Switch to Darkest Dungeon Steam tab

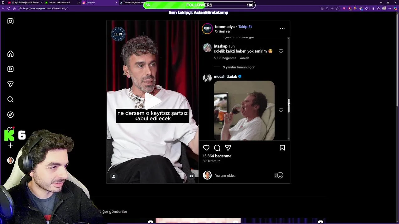click(x=132, y=2)
